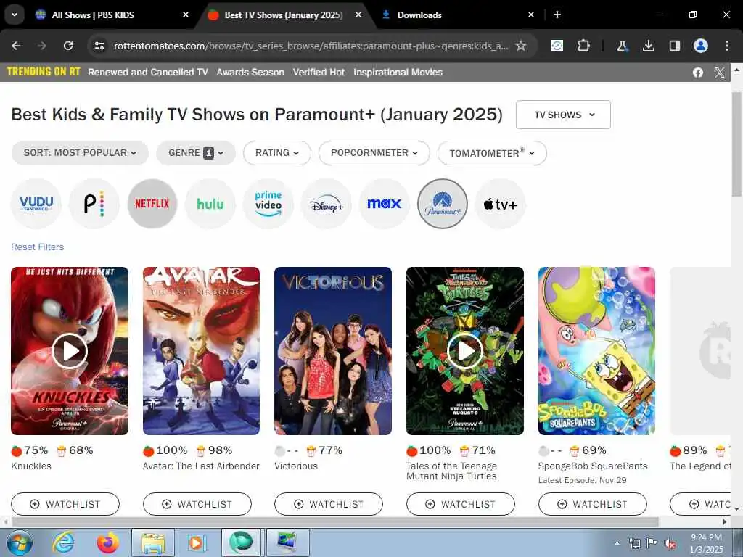Screen dimensions: 743x557
Task: Open the Extensions puzzle-piece icon
Action: [x=583, y=46]
